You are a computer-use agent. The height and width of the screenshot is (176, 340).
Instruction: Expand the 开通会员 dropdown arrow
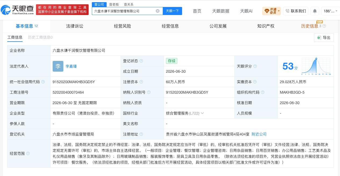pos(279,11)
